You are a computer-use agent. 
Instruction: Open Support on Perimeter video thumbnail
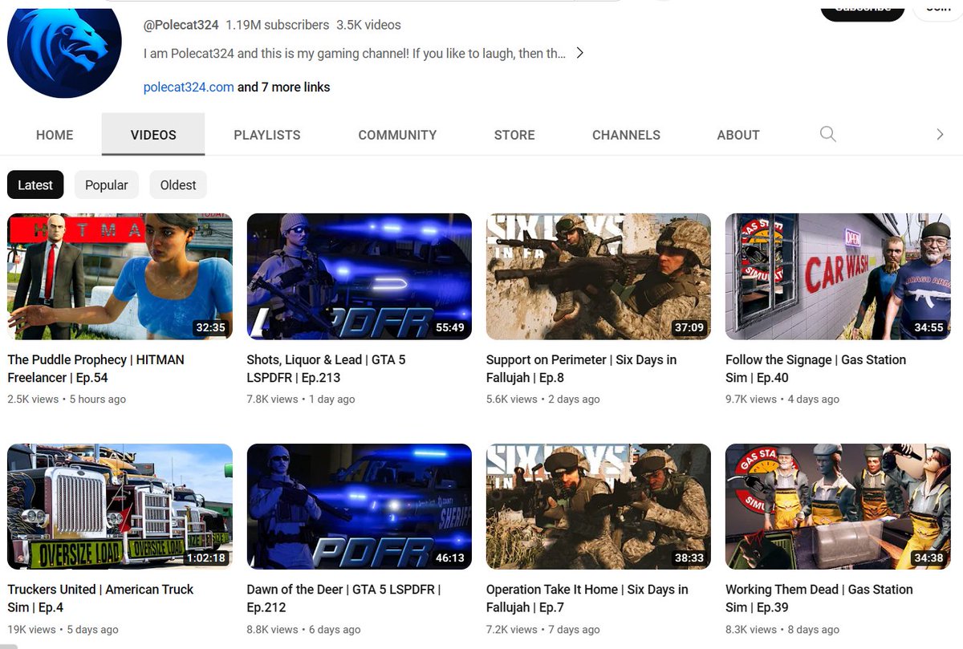[599, 277]
